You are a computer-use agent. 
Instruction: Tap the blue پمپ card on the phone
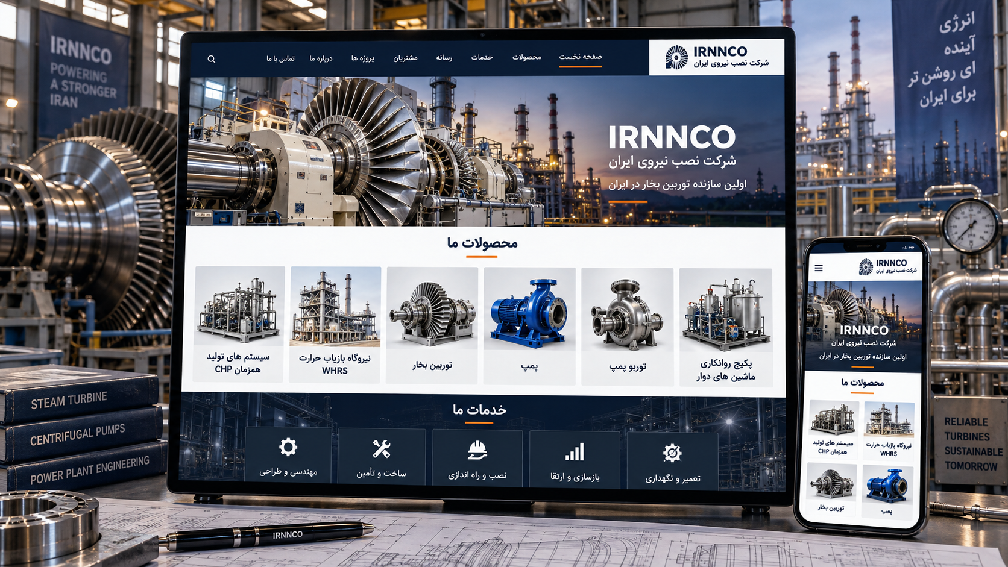pyautogui.click(x=887, y=492)
